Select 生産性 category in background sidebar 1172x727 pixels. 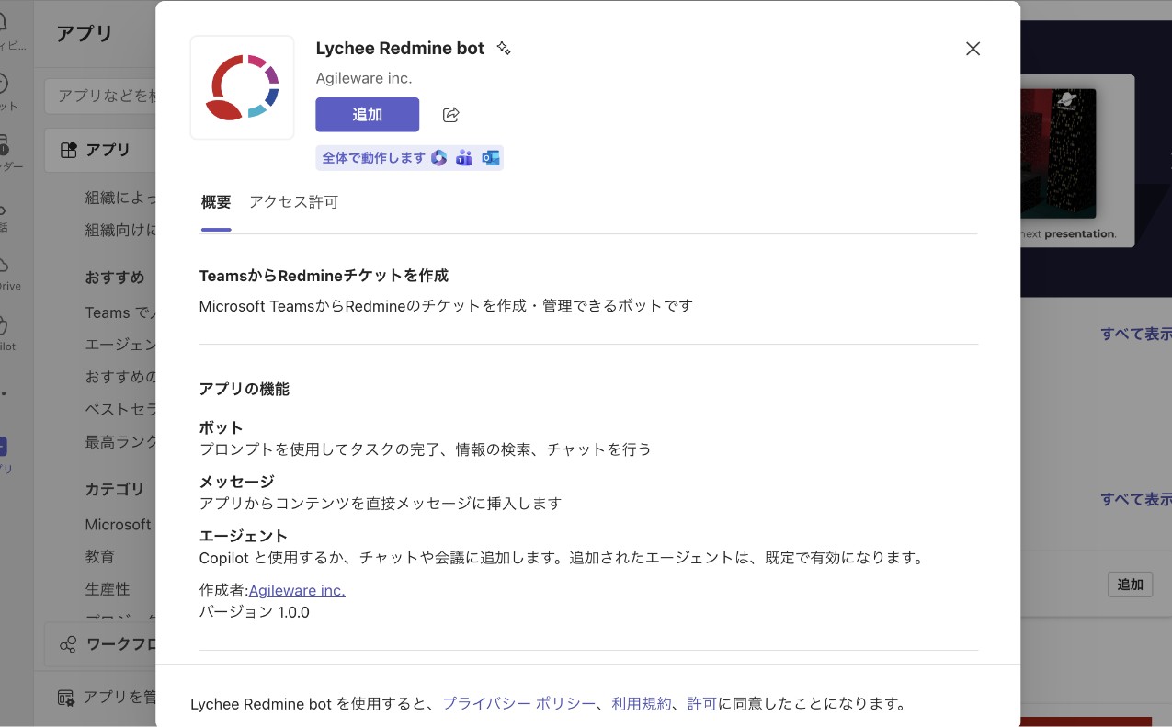click(x=108, y=588)
